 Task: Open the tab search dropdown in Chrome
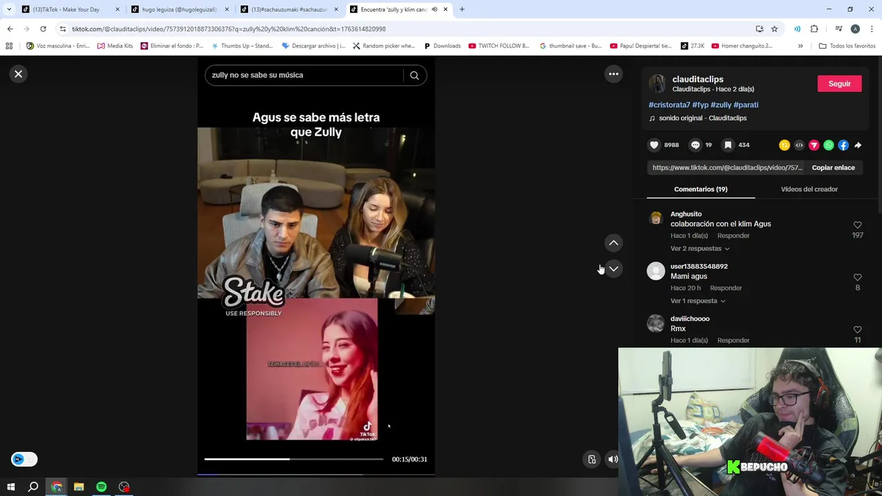[8, 10]
